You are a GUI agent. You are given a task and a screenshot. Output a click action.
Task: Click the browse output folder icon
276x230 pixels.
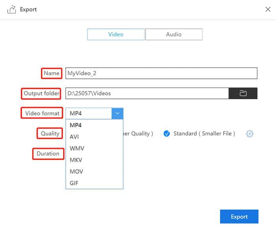pyautogui.click(x=243, y=93)
